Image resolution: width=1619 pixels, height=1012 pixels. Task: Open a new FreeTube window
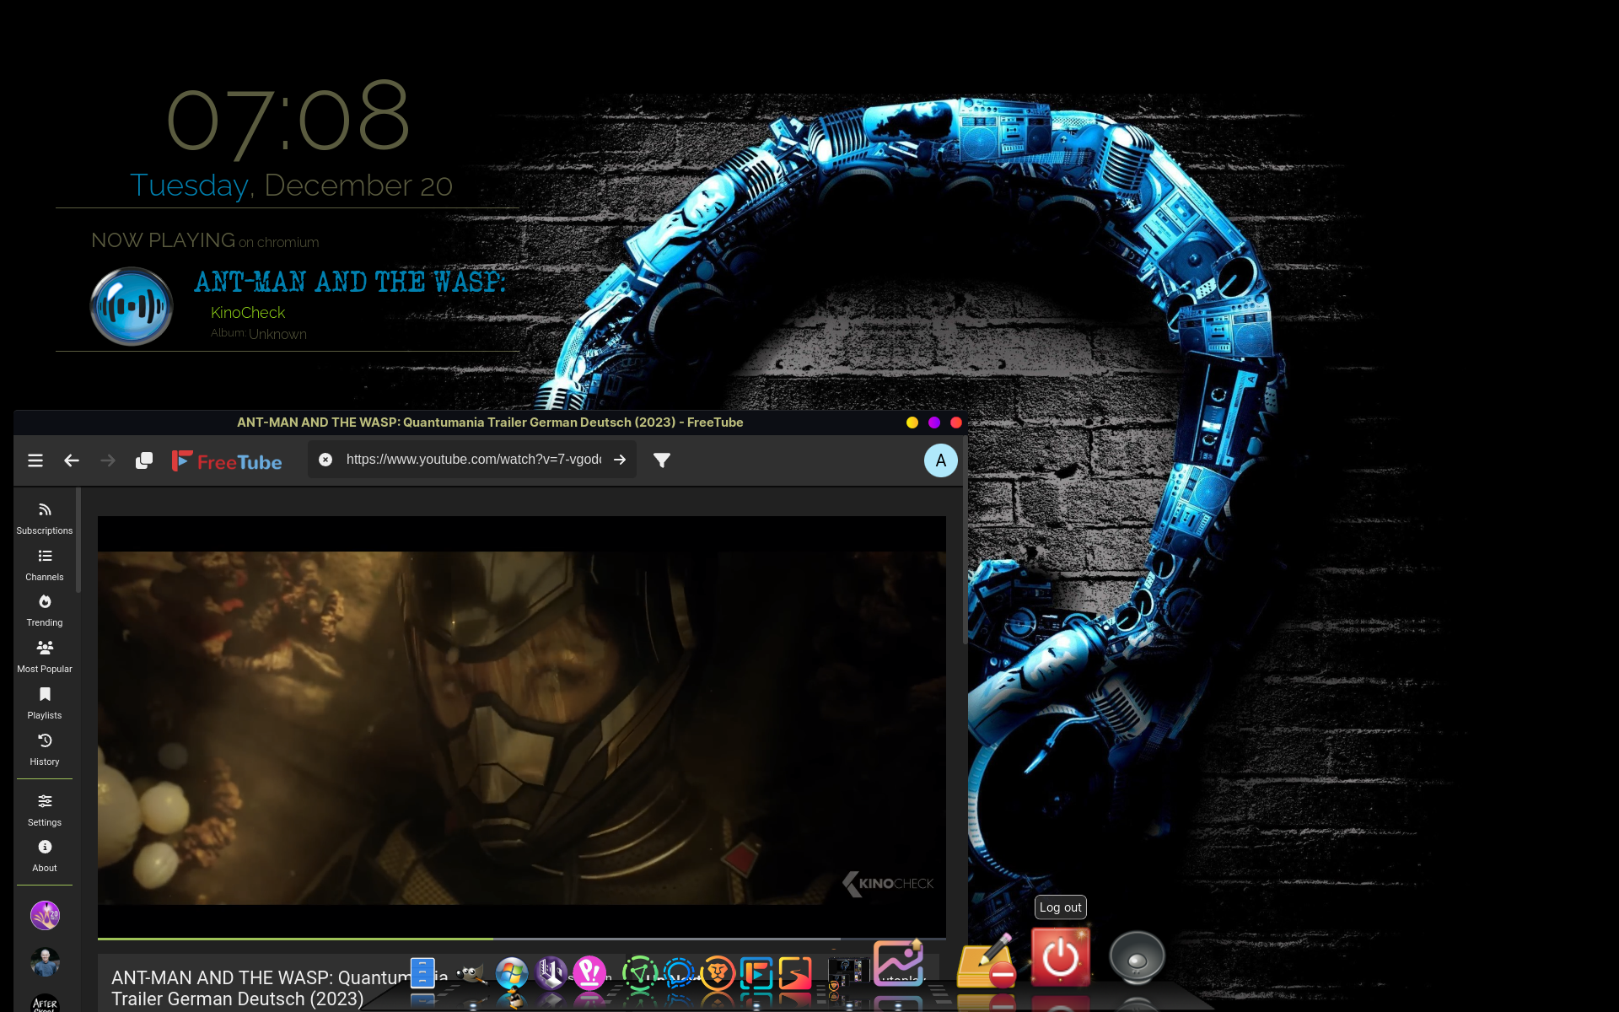point(144,460)
